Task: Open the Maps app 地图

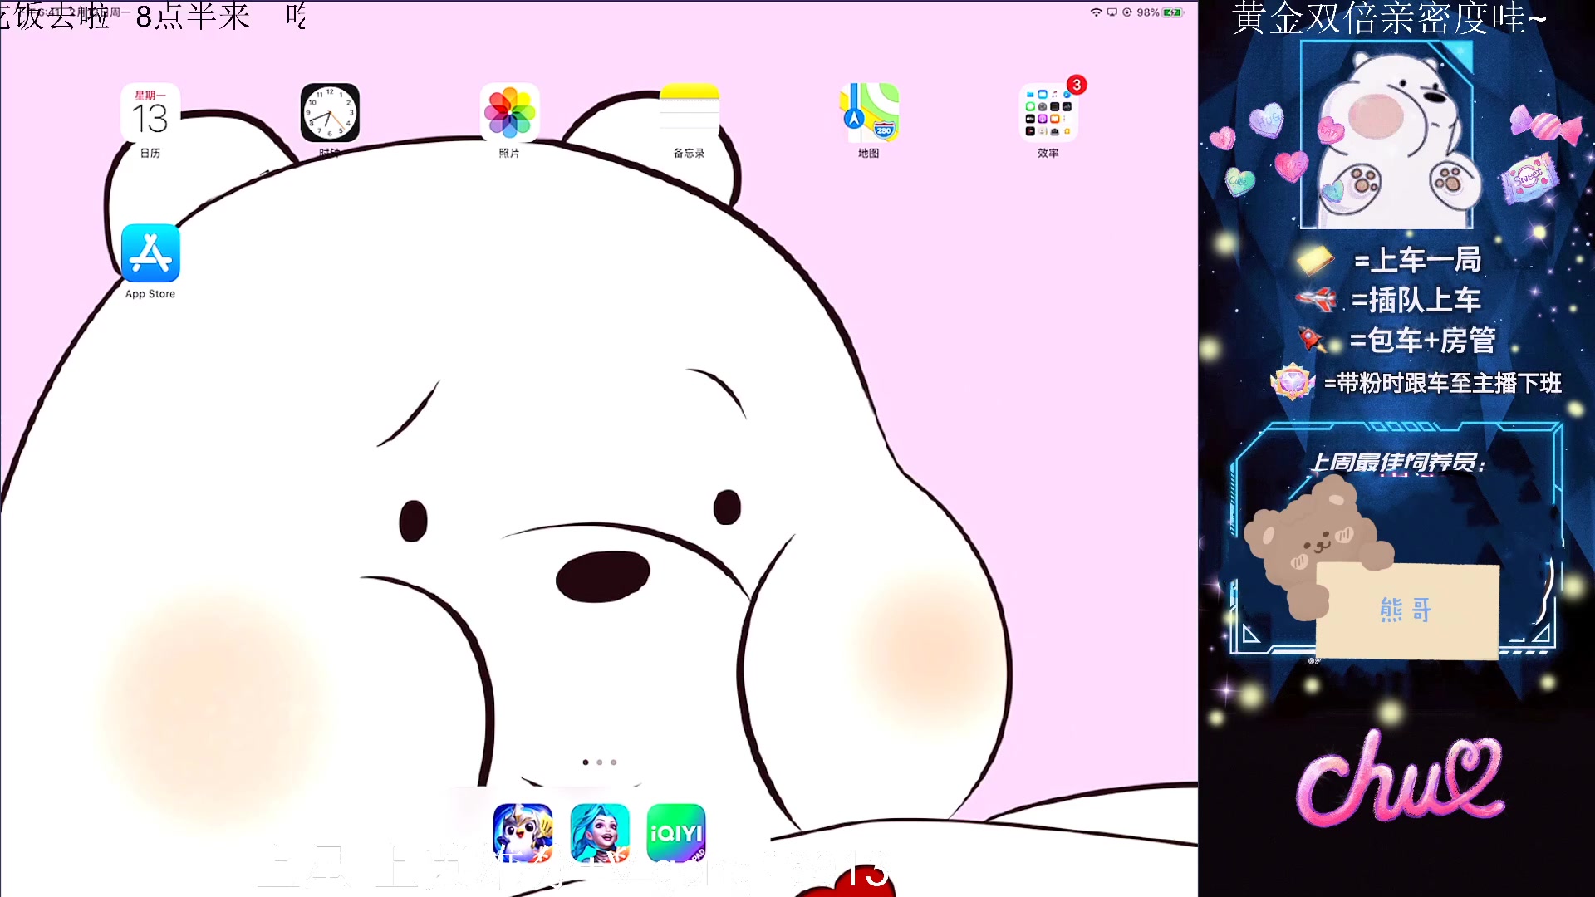Action: [x=868, y=113]
